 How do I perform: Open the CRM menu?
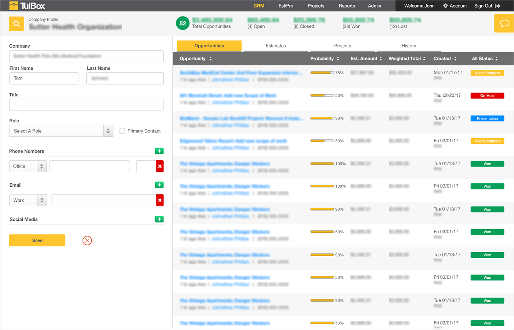tap(259, 6)
